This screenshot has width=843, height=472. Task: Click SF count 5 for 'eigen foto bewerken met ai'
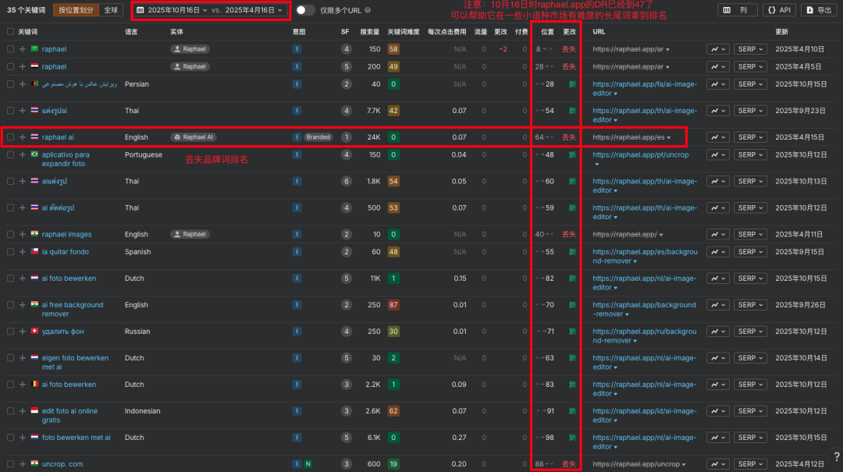(347, 358)
